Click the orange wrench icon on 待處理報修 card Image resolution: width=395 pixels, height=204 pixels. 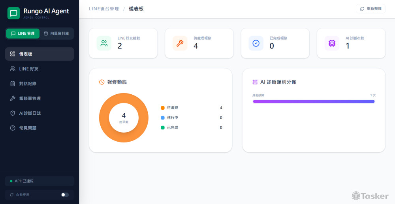[x=180, y=43]
